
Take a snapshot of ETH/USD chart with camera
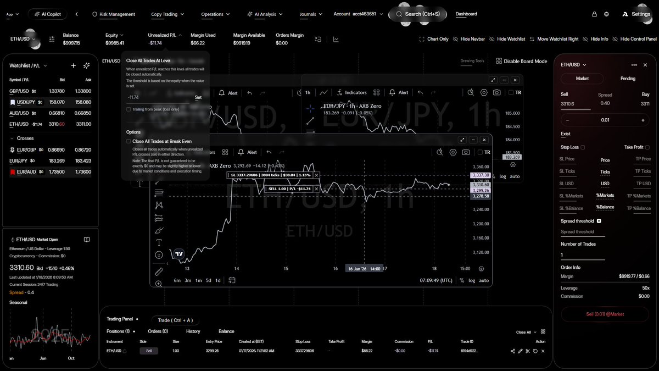click(x=466, y=152)
